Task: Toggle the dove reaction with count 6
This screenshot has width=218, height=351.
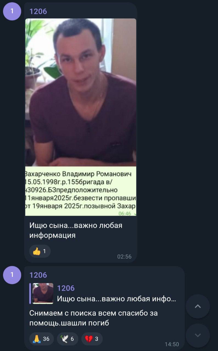Action: 68,339
